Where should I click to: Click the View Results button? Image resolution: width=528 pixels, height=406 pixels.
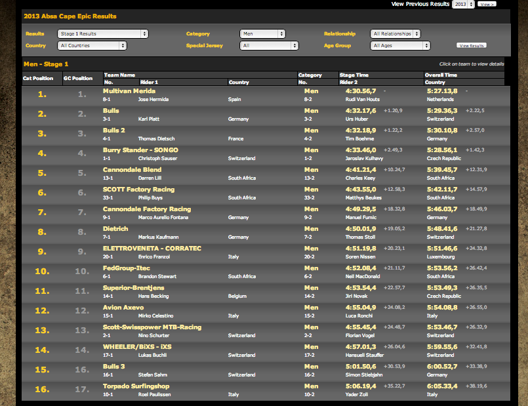click(x=472, y=46)
